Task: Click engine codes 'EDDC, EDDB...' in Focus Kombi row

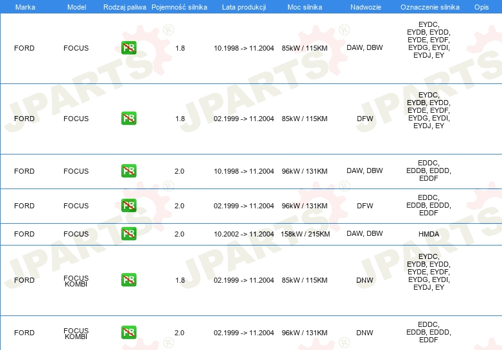Action: click(x=429, y=332)
